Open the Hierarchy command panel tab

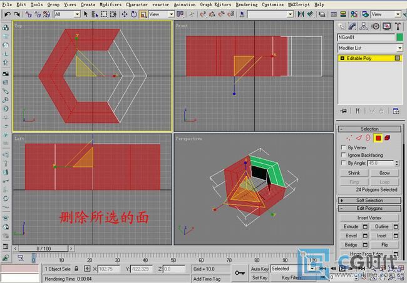(x=364, y=26)
